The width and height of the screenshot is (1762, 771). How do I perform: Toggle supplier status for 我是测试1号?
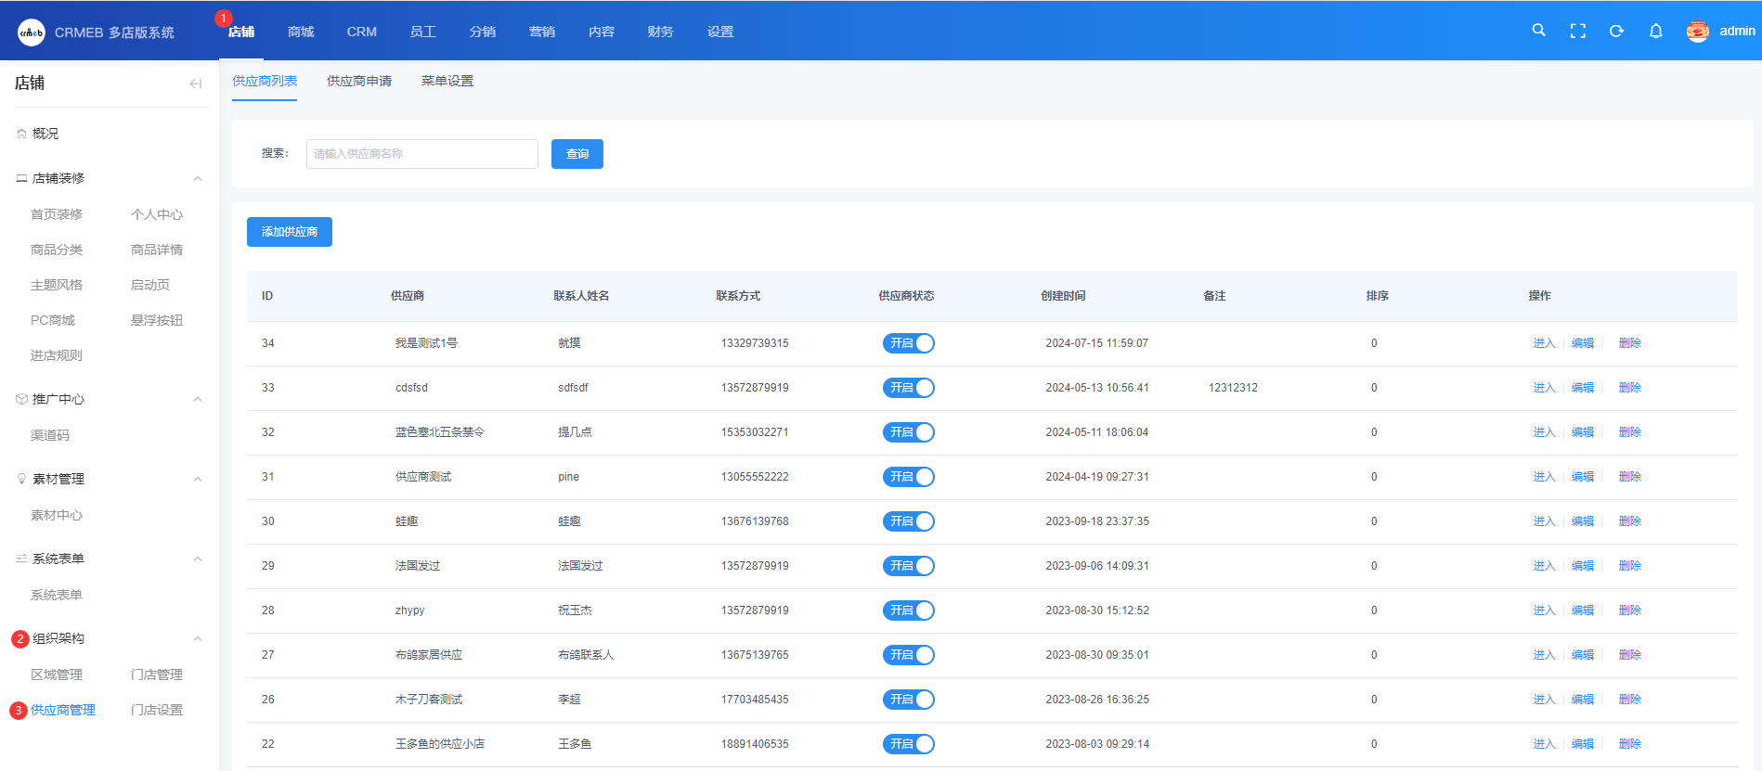tap(908, 343)
